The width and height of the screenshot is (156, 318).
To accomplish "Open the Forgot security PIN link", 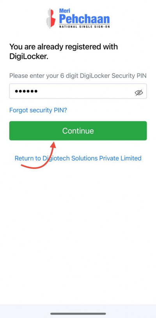I will click(x=38, y=110).
